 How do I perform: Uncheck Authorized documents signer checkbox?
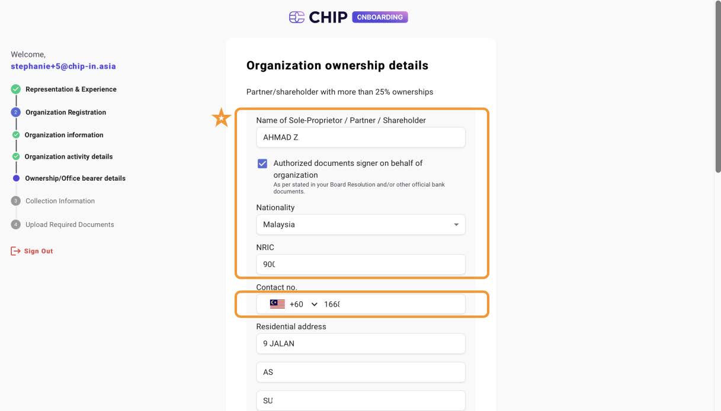(262, 163)
